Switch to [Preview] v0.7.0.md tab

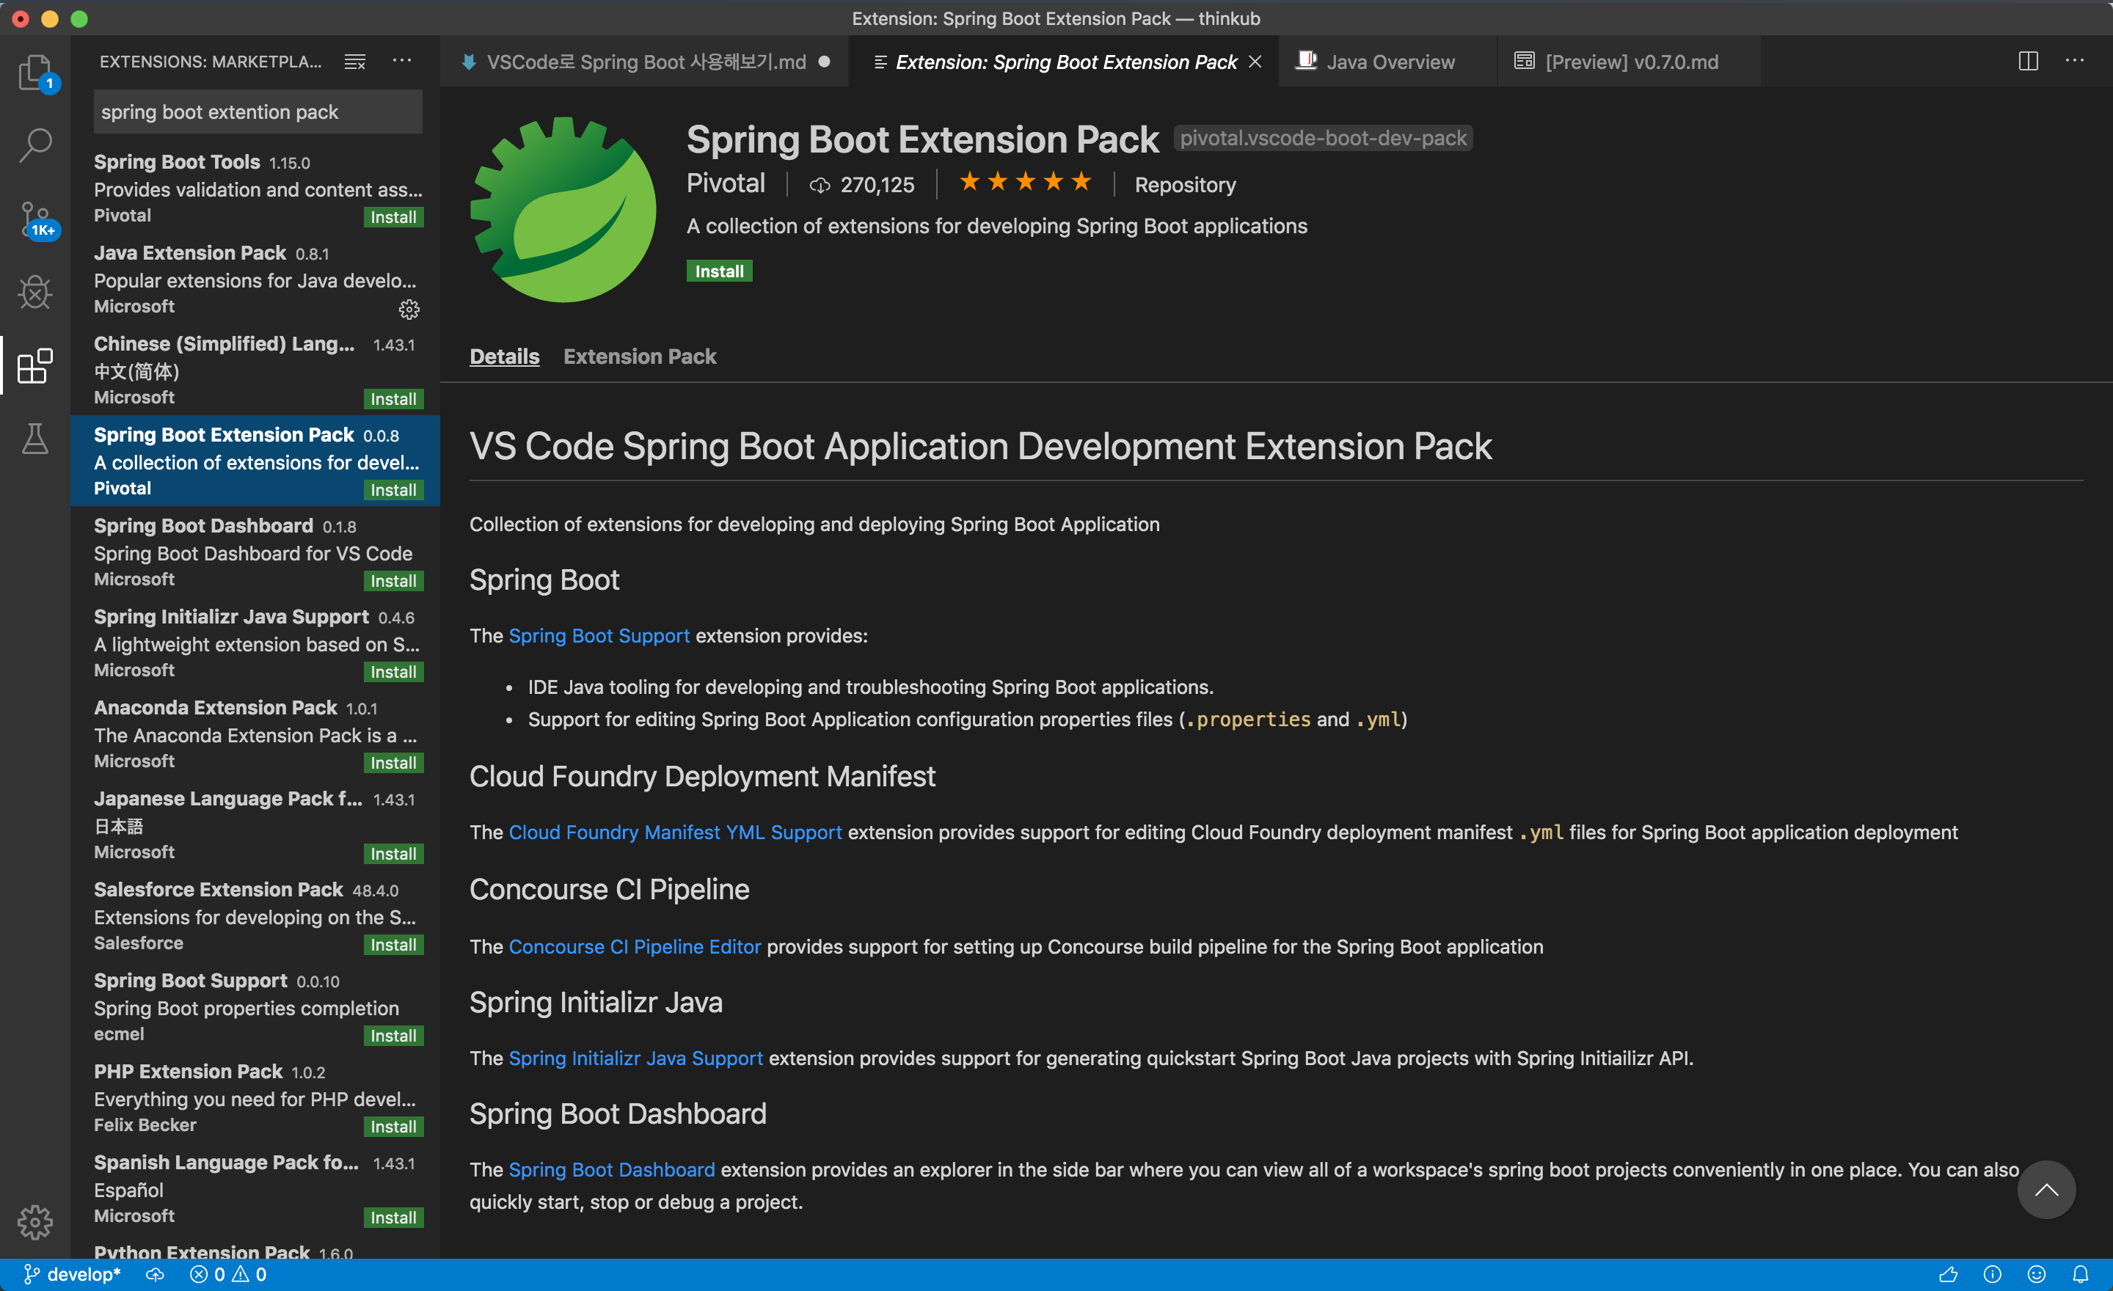click(1630, 62)
